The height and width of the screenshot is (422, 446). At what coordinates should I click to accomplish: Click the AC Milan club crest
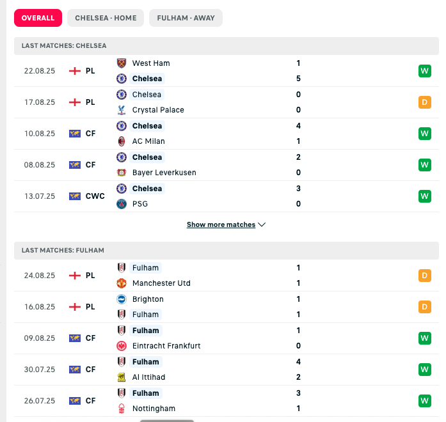[122, 141]
